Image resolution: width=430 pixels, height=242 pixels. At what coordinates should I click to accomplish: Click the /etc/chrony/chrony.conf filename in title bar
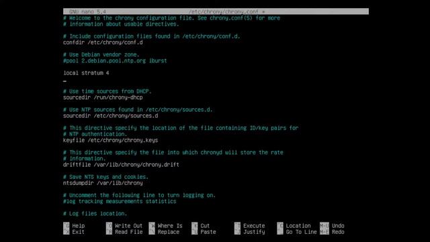[223, 12]
